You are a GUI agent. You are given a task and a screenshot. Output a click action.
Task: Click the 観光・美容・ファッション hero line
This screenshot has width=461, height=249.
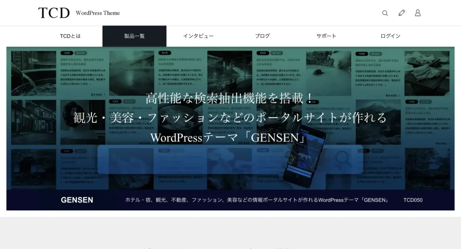[x=230, y=118]
